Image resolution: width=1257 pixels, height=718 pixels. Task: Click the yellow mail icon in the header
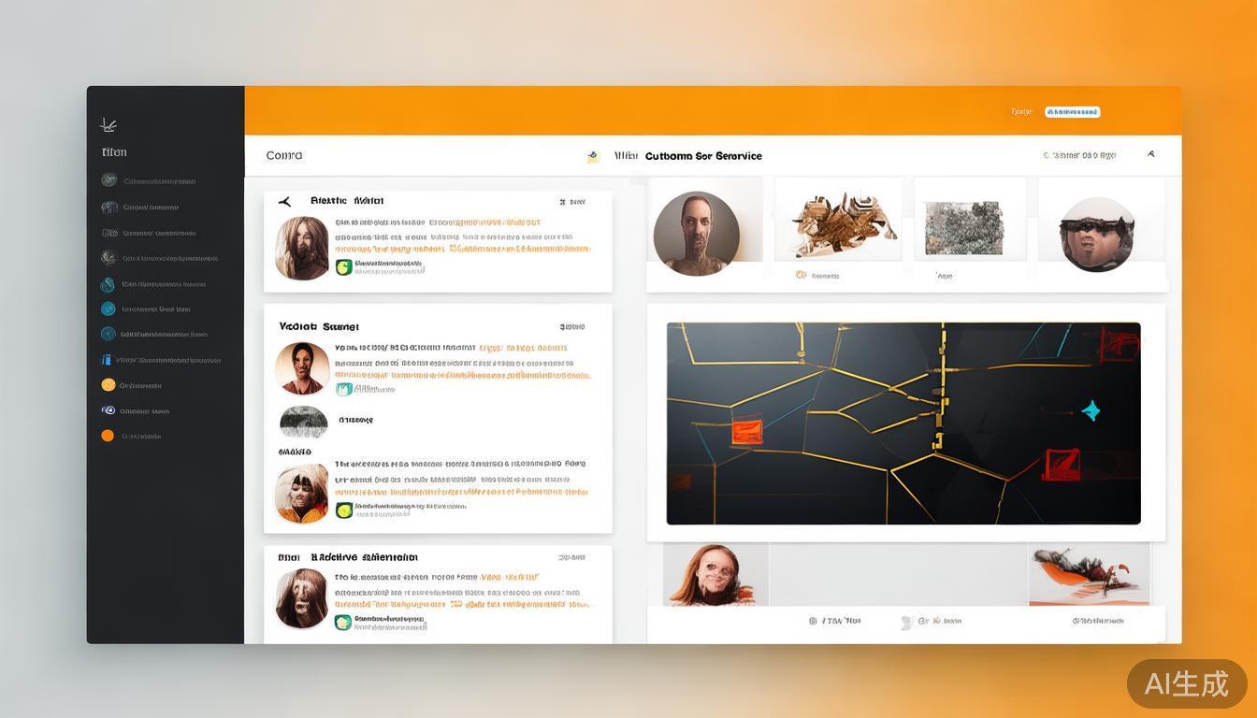point(593,156)
